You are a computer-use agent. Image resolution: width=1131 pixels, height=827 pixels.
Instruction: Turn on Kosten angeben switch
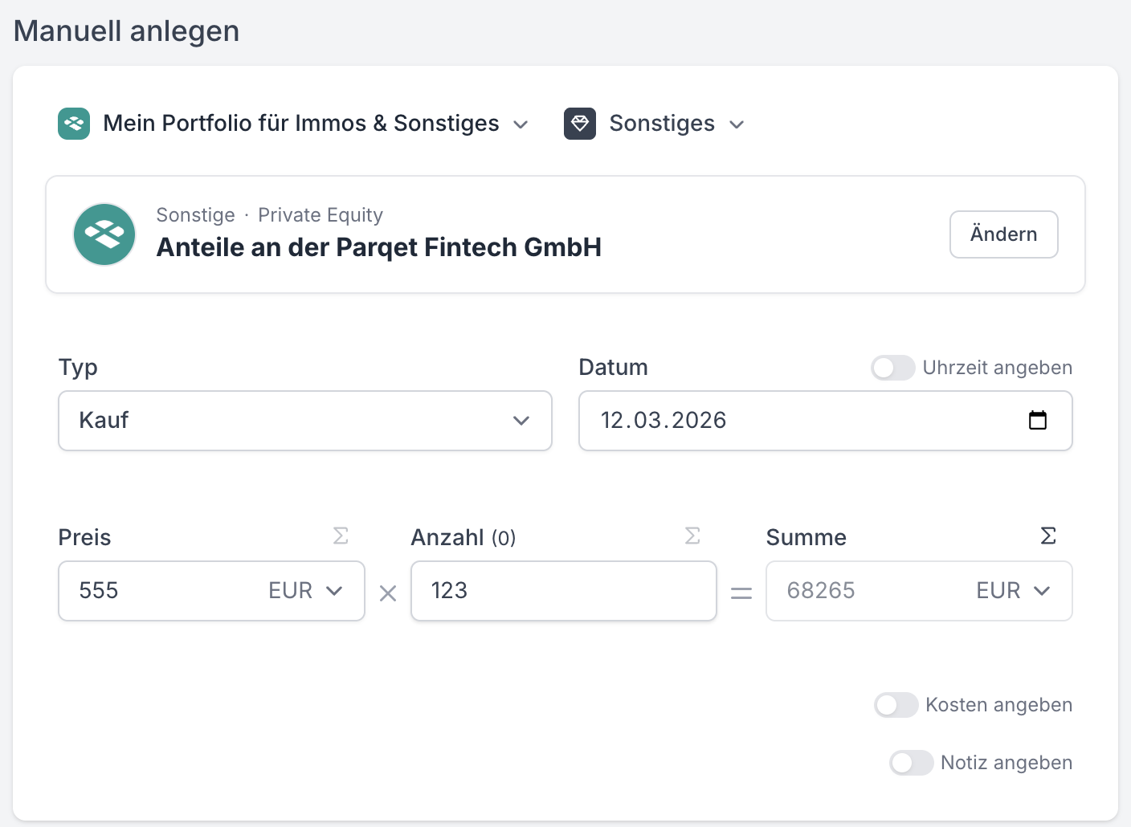[x=896, y=705]
